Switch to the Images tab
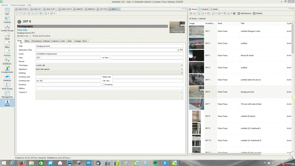Image resolution: width=295 pixels, height=166 pixels. coord(78,41)
